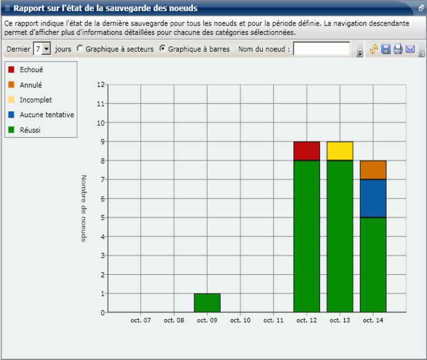Click the red Echoué legend swatch
The width and height of the screenshot is (427, 360).
point(11,70)
